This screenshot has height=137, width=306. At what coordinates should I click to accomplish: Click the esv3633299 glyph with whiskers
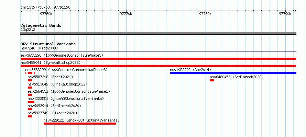point(30,73)
